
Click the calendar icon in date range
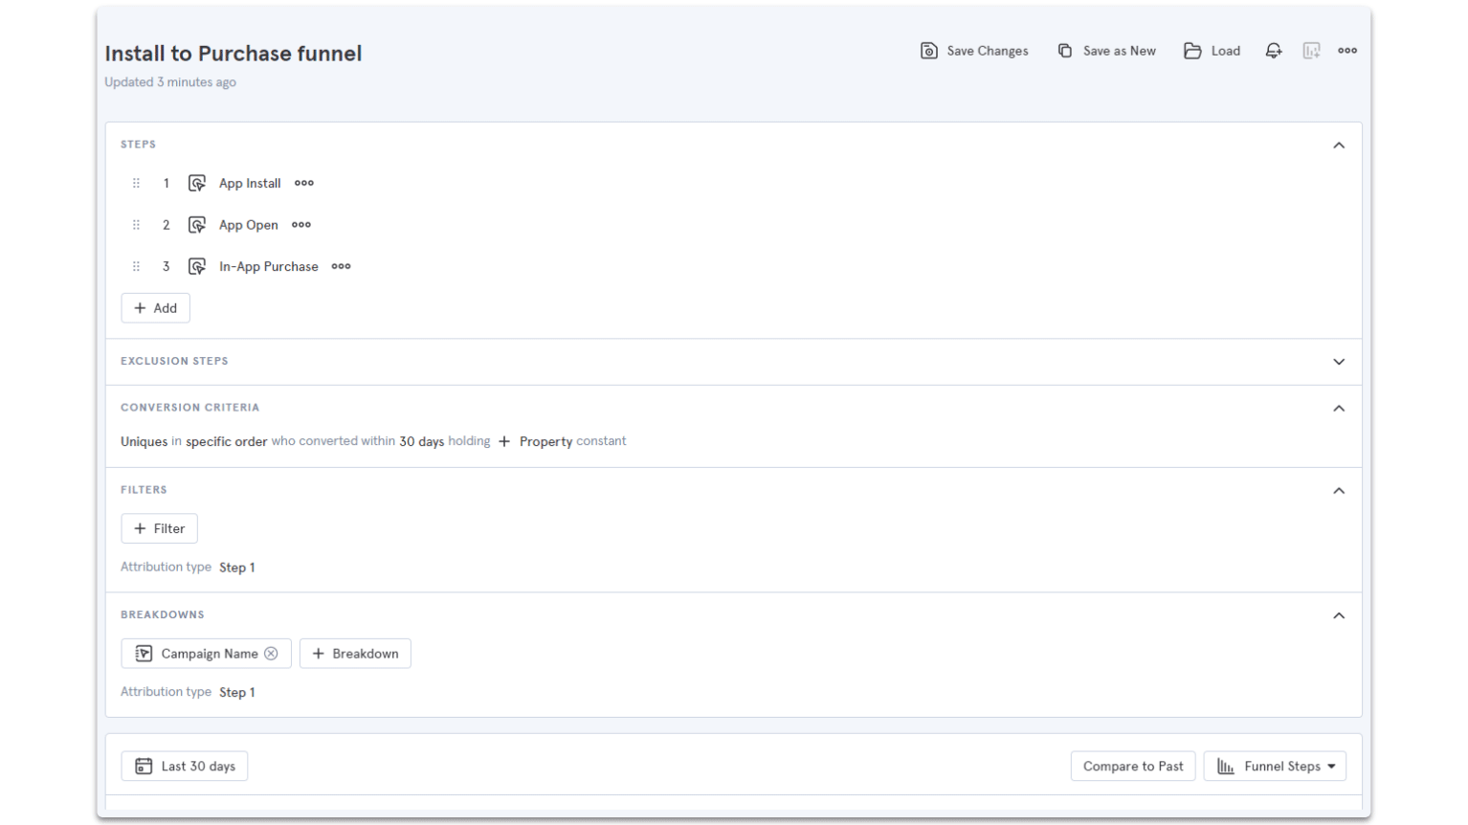point(144,767)
